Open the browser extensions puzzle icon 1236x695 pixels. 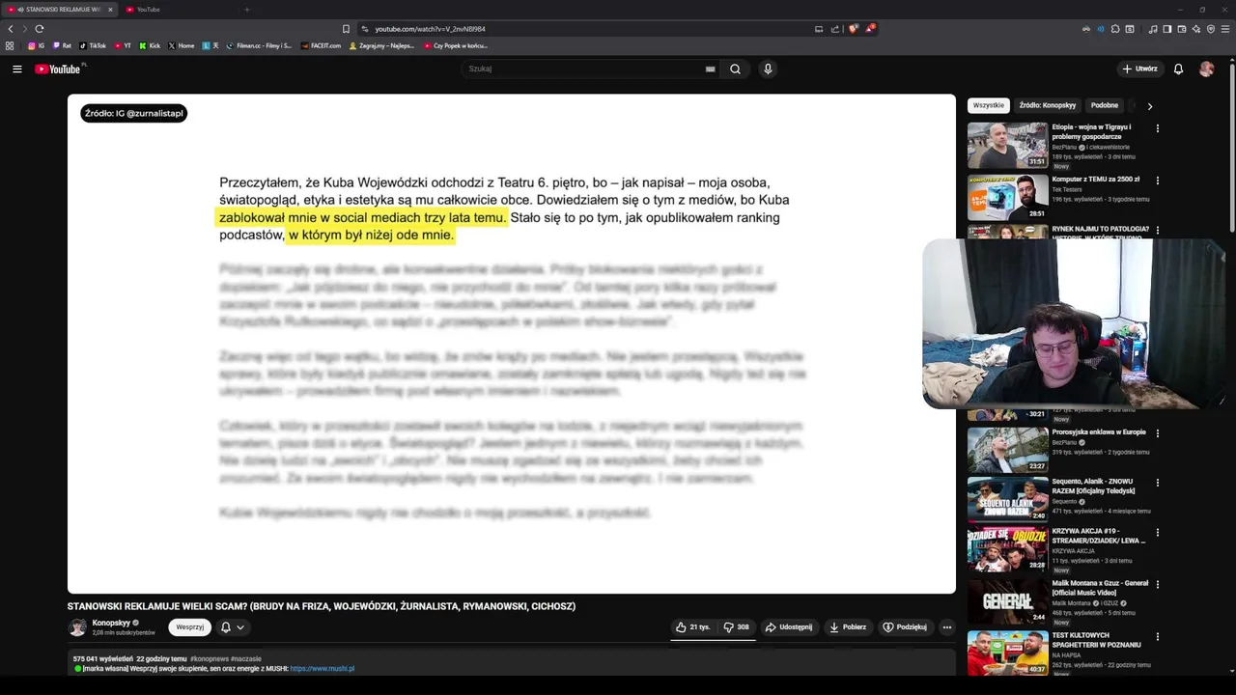coord(1115,29)
